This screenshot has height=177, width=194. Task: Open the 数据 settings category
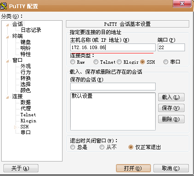(25, 102)
